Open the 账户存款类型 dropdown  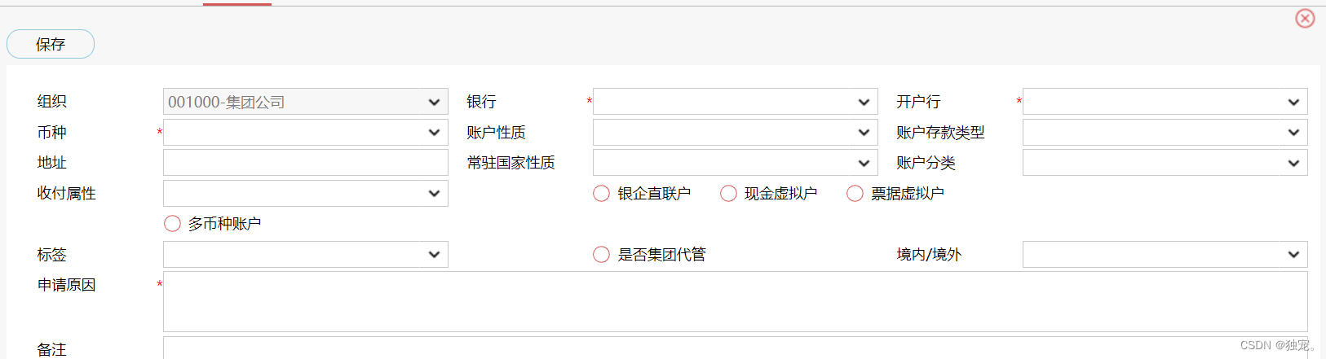(1165, 132)
